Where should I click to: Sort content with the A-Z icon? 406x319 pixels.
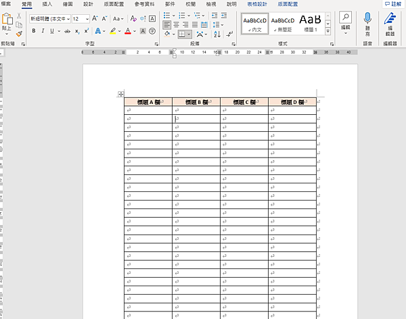tap(217, 34)
